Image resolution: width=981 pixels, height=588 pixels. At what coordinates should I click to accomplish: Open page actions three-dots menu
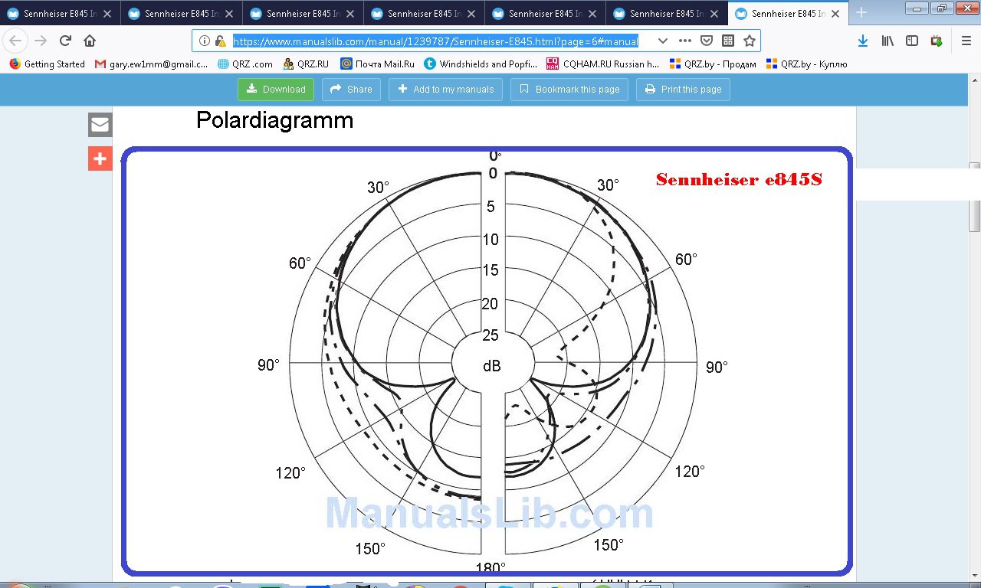point(684,41)
